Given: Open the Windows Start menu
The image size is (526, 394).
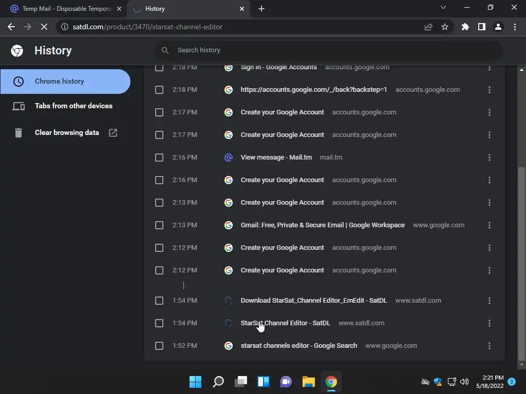Looking at the screenshot, I should click(x=196, y=382).
